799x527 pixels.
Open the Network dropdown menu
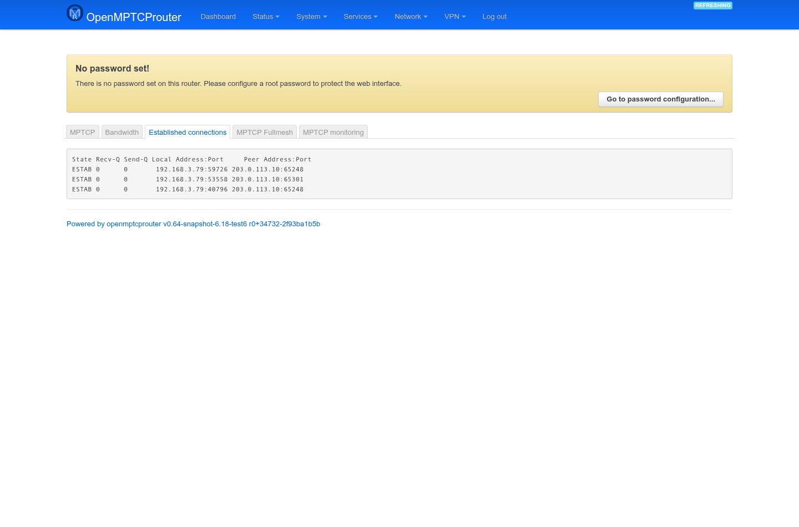(x=411, y=17)
